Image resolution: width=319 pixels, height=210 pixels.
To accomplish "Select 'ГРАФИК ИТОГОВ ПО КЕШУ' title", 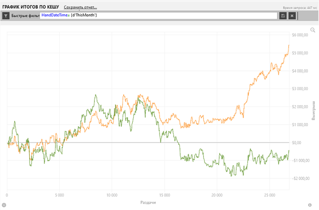I will 31,7.
